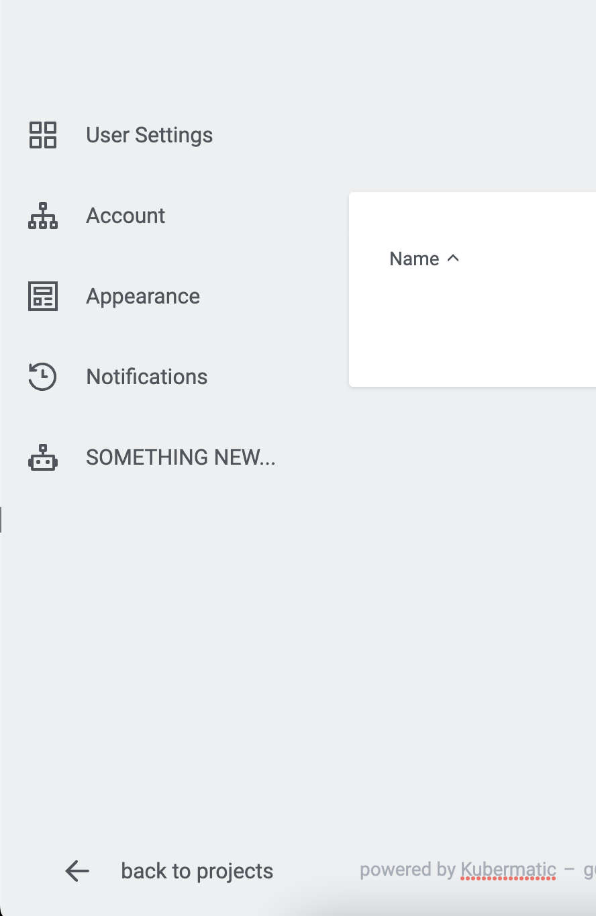Viewport: 596px width, 916px height.
Task: Click the back arrow icon in the footer
Action: pyautogui.click(x=77, y=871)
